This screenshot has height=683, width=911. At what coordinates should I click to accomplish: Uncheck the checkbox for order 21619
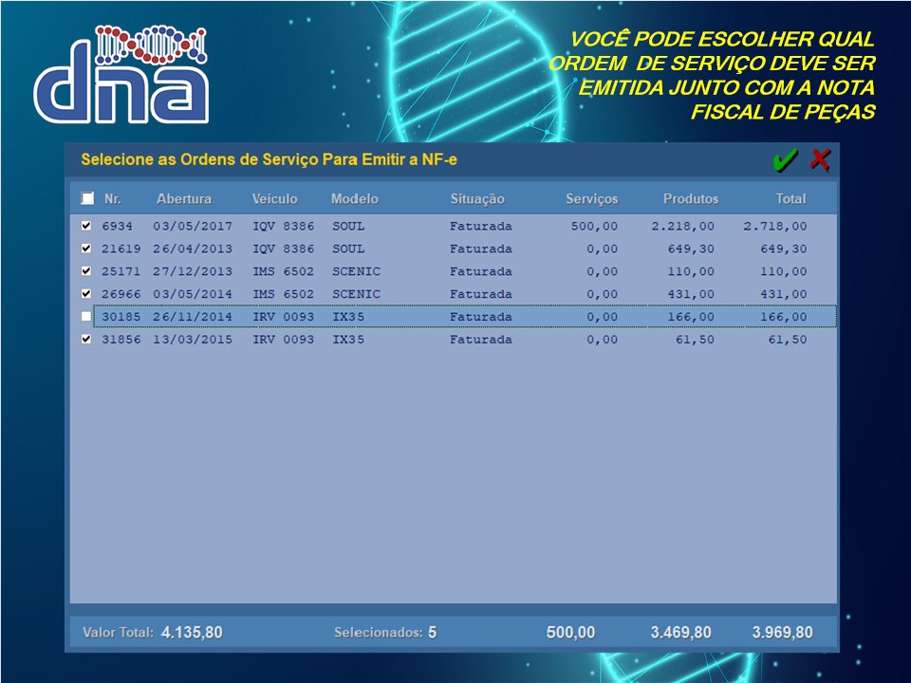86,249
